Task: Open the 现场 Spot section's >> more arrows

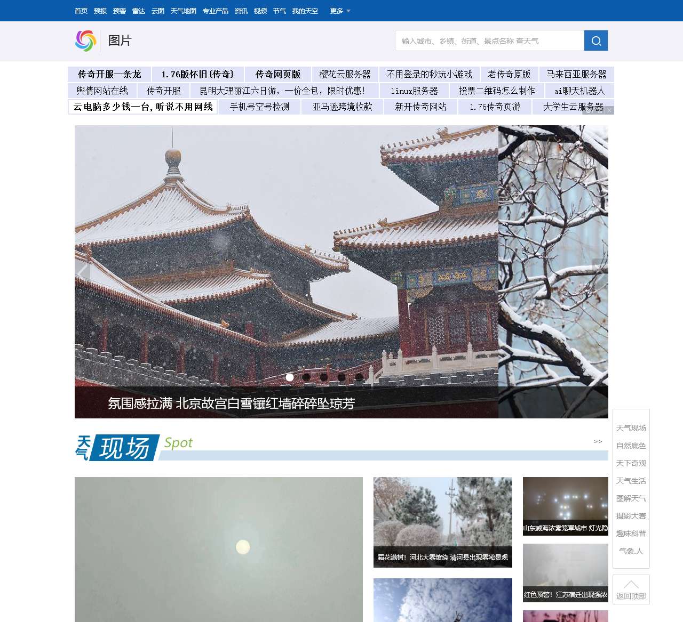Action: [598, 441]
